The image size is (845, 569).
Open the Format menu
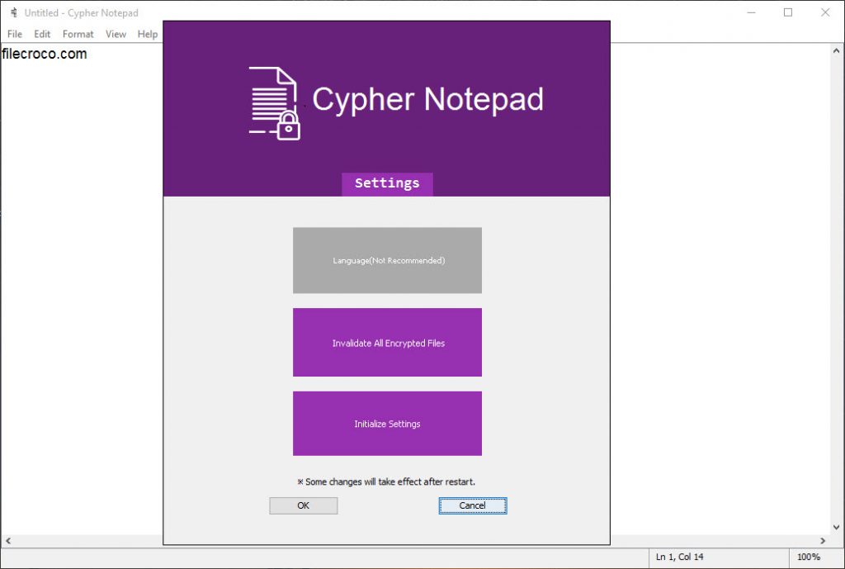pyautogui.click(x=78, y=34)
